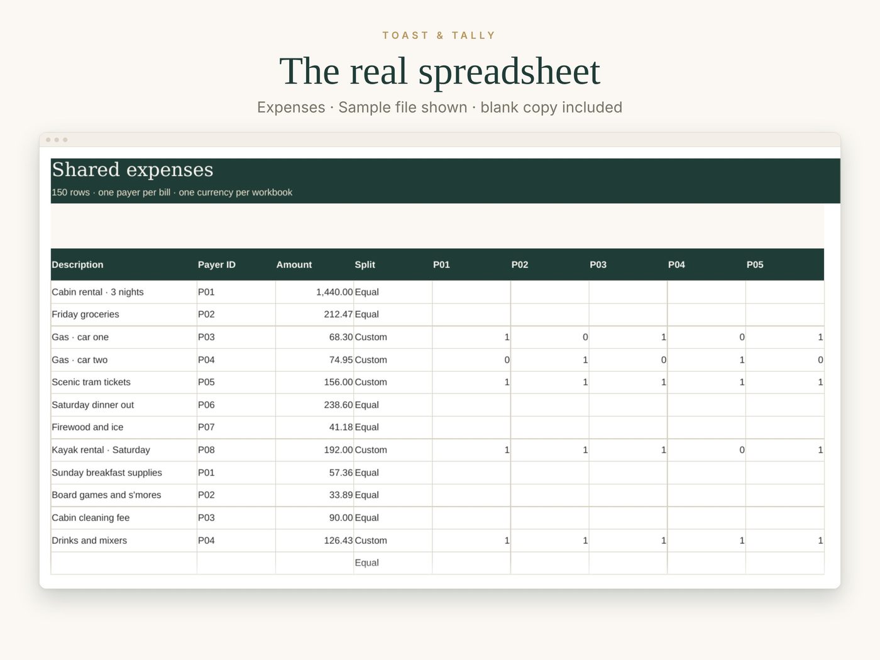Select the 'Friday groceries' cell
Screen dimensions: 880x660
(124, 315)
